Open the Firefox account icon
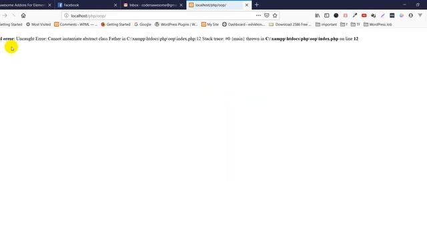The width and height of the screenshot is (427, 240). [x=411, y=15]
